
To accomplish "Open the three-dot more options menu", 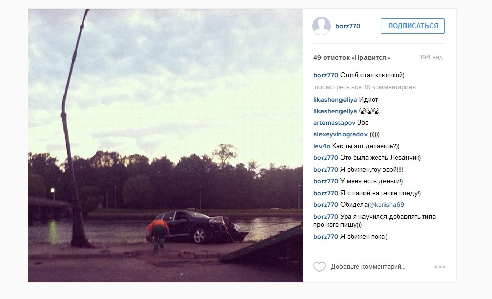I will [440, 267].
